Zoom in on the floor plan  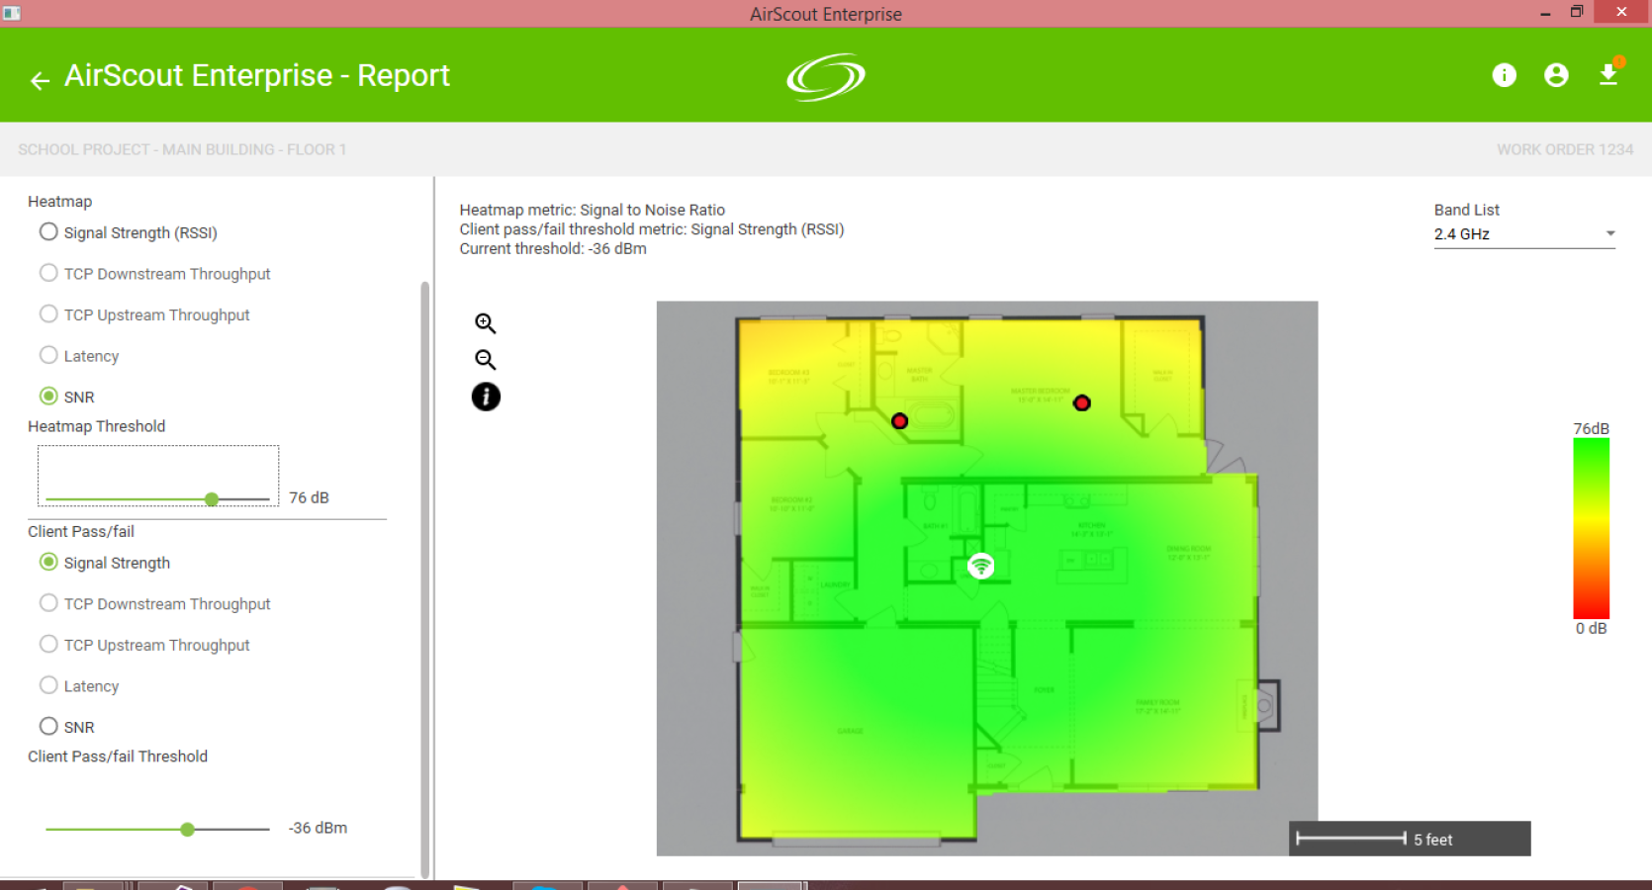[x=485, y=323]
